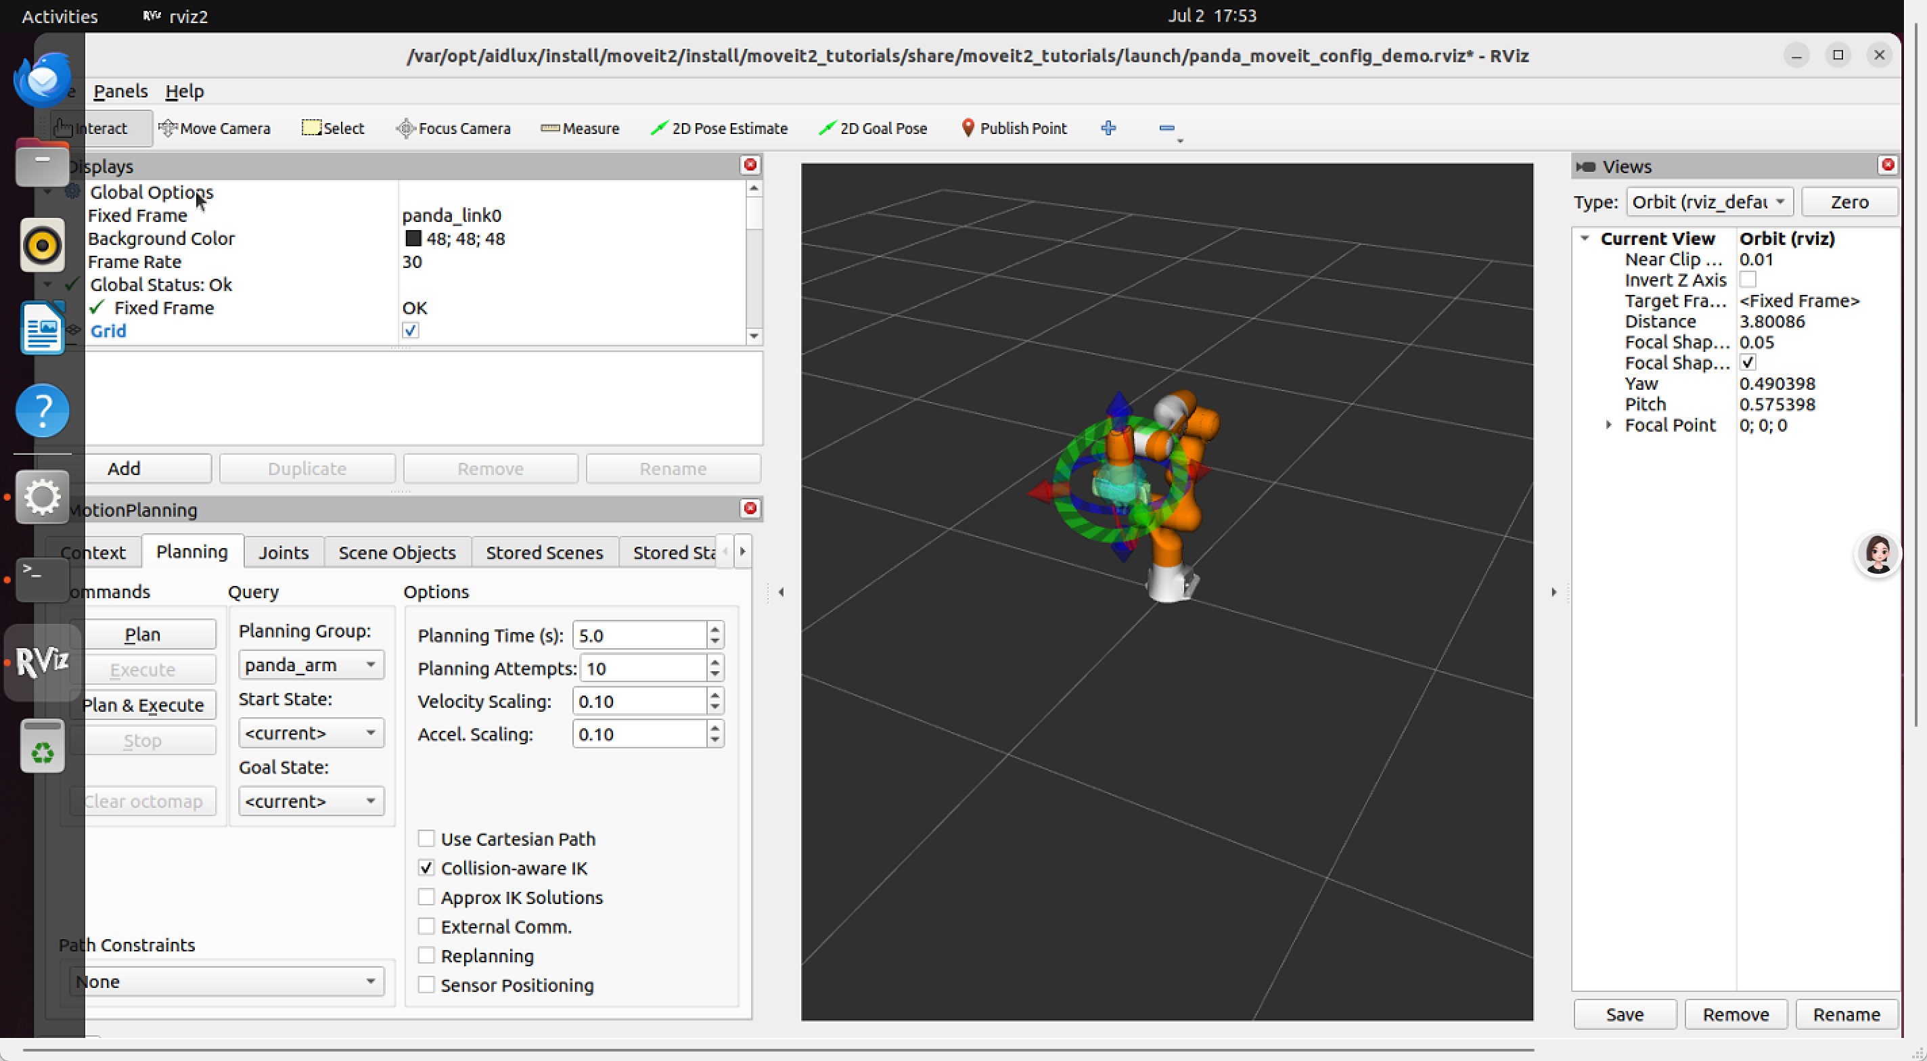Switch to the Joints tab

283,552
